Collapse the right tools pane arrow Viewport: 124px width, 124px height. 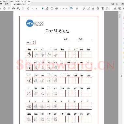click(121, 76)
